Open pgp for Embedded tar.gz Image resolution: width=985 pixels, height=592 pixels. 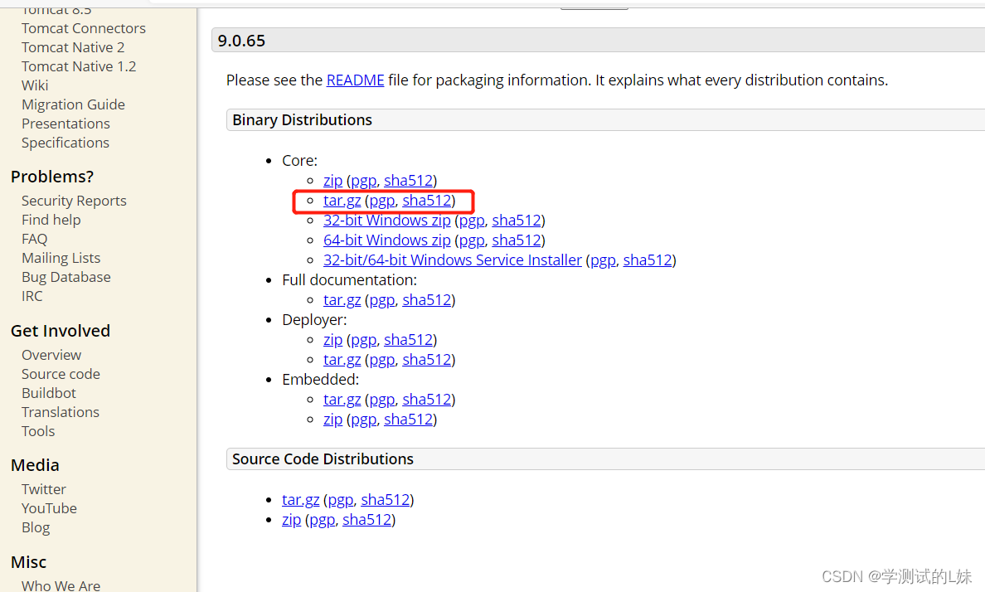point(382,400)
